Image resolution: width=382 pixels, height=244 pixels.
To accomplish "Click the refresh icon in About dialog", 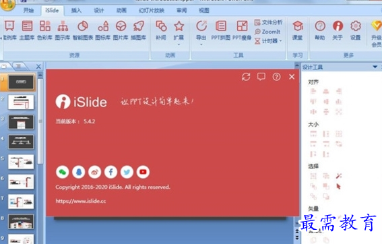I will (x=246, y=77).
